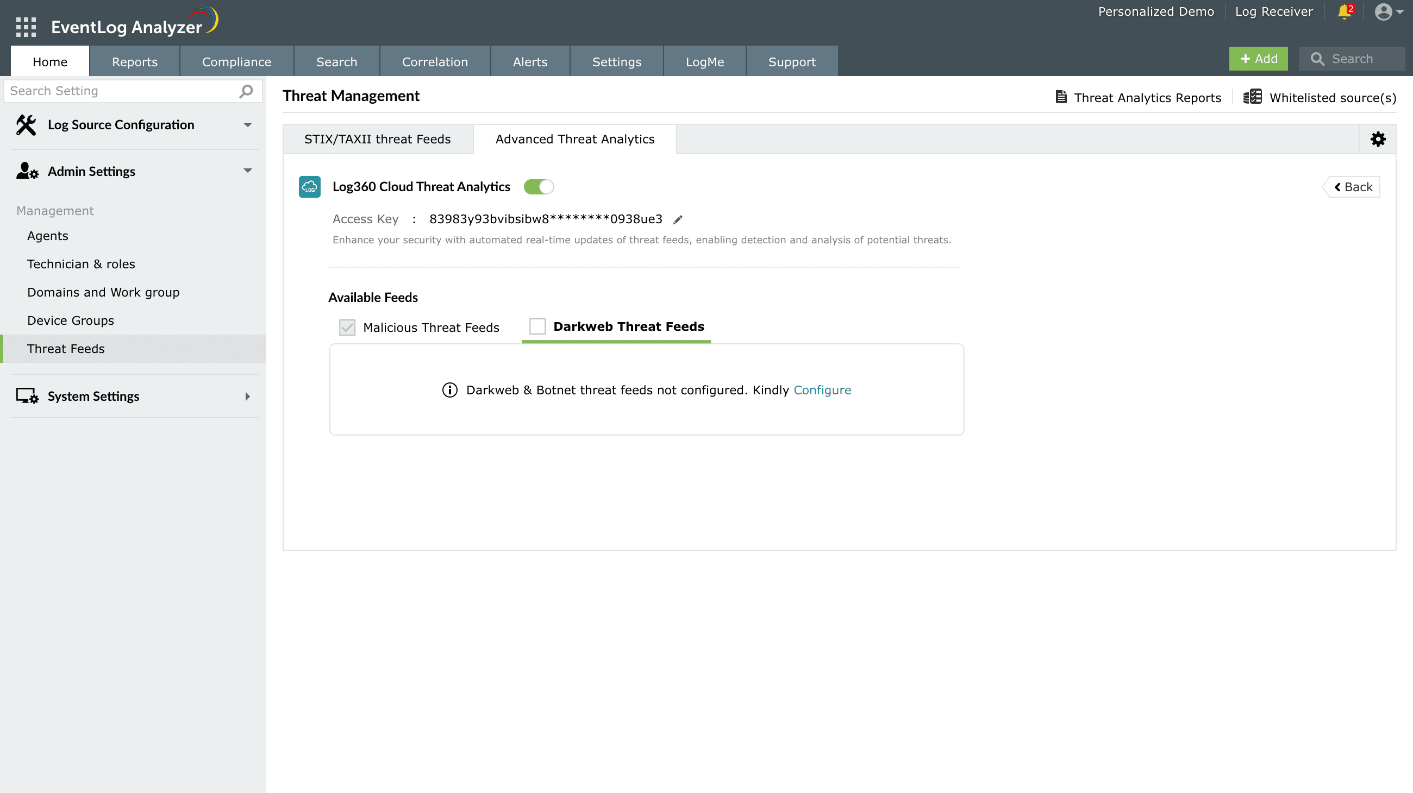The image size is (1413, 793).
Task: Toggle the Log360 Cloud Threat Analytics switch
Action: 537,187
